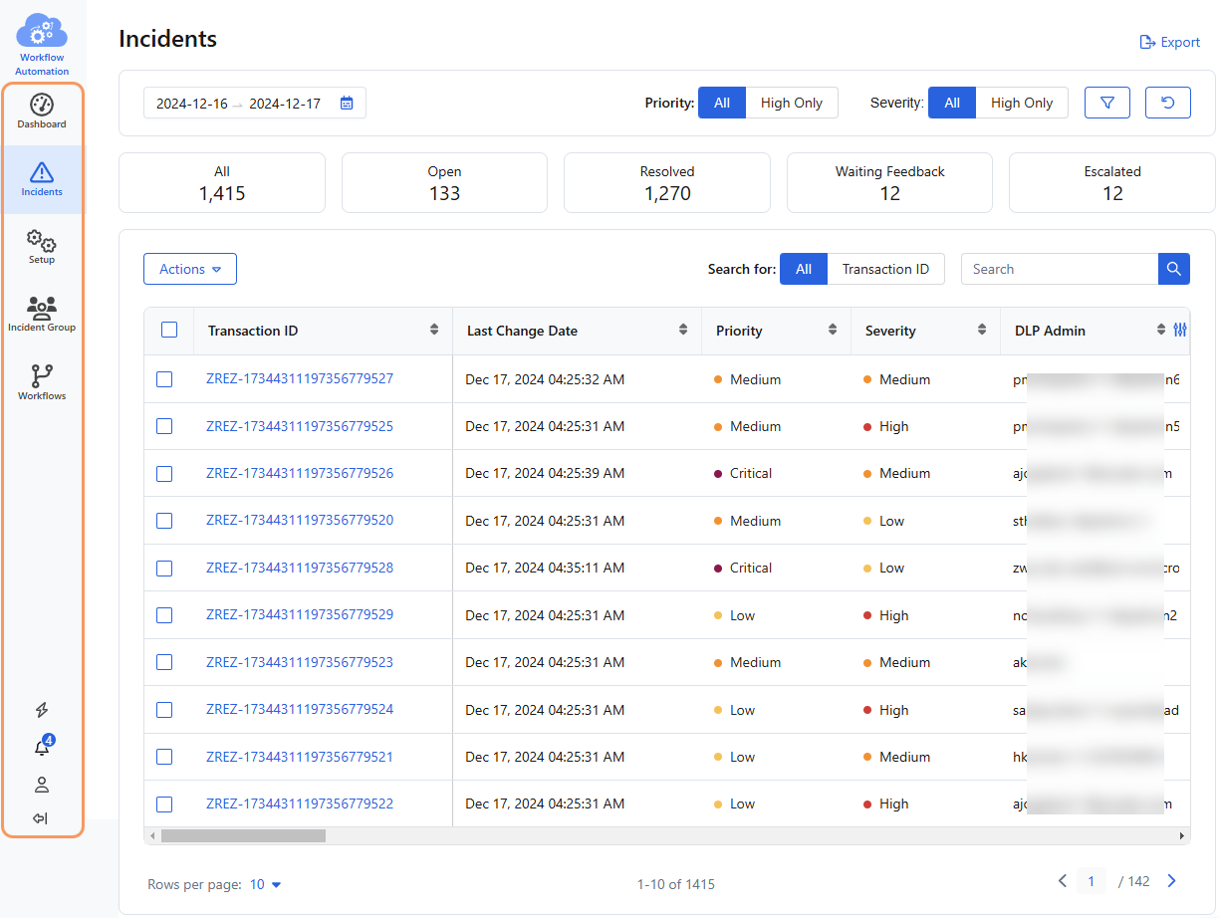Click the horizontal table scrollbar thumb
Image resolution: width=1220 pixels, height=918 pixels.
(x=243, y=836)
